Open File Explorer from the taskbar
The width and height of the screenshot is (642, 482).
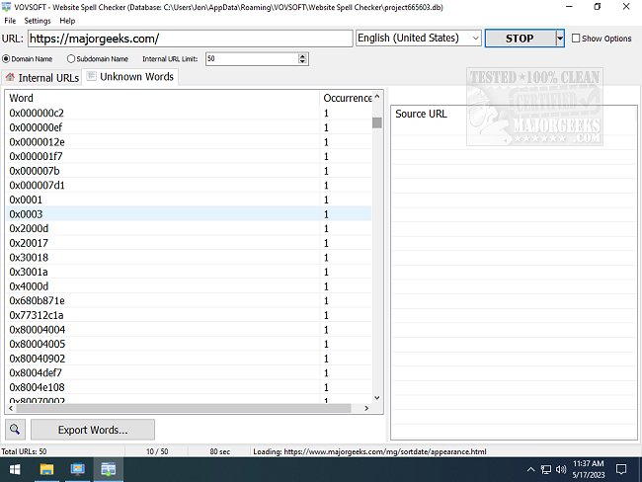coord(46,469)
